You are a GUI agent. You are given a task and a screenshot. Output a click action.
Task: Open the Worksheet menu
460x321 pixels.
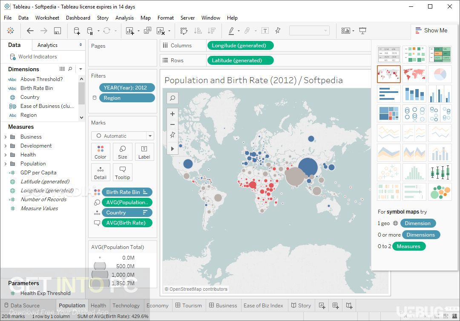(47, 18)
